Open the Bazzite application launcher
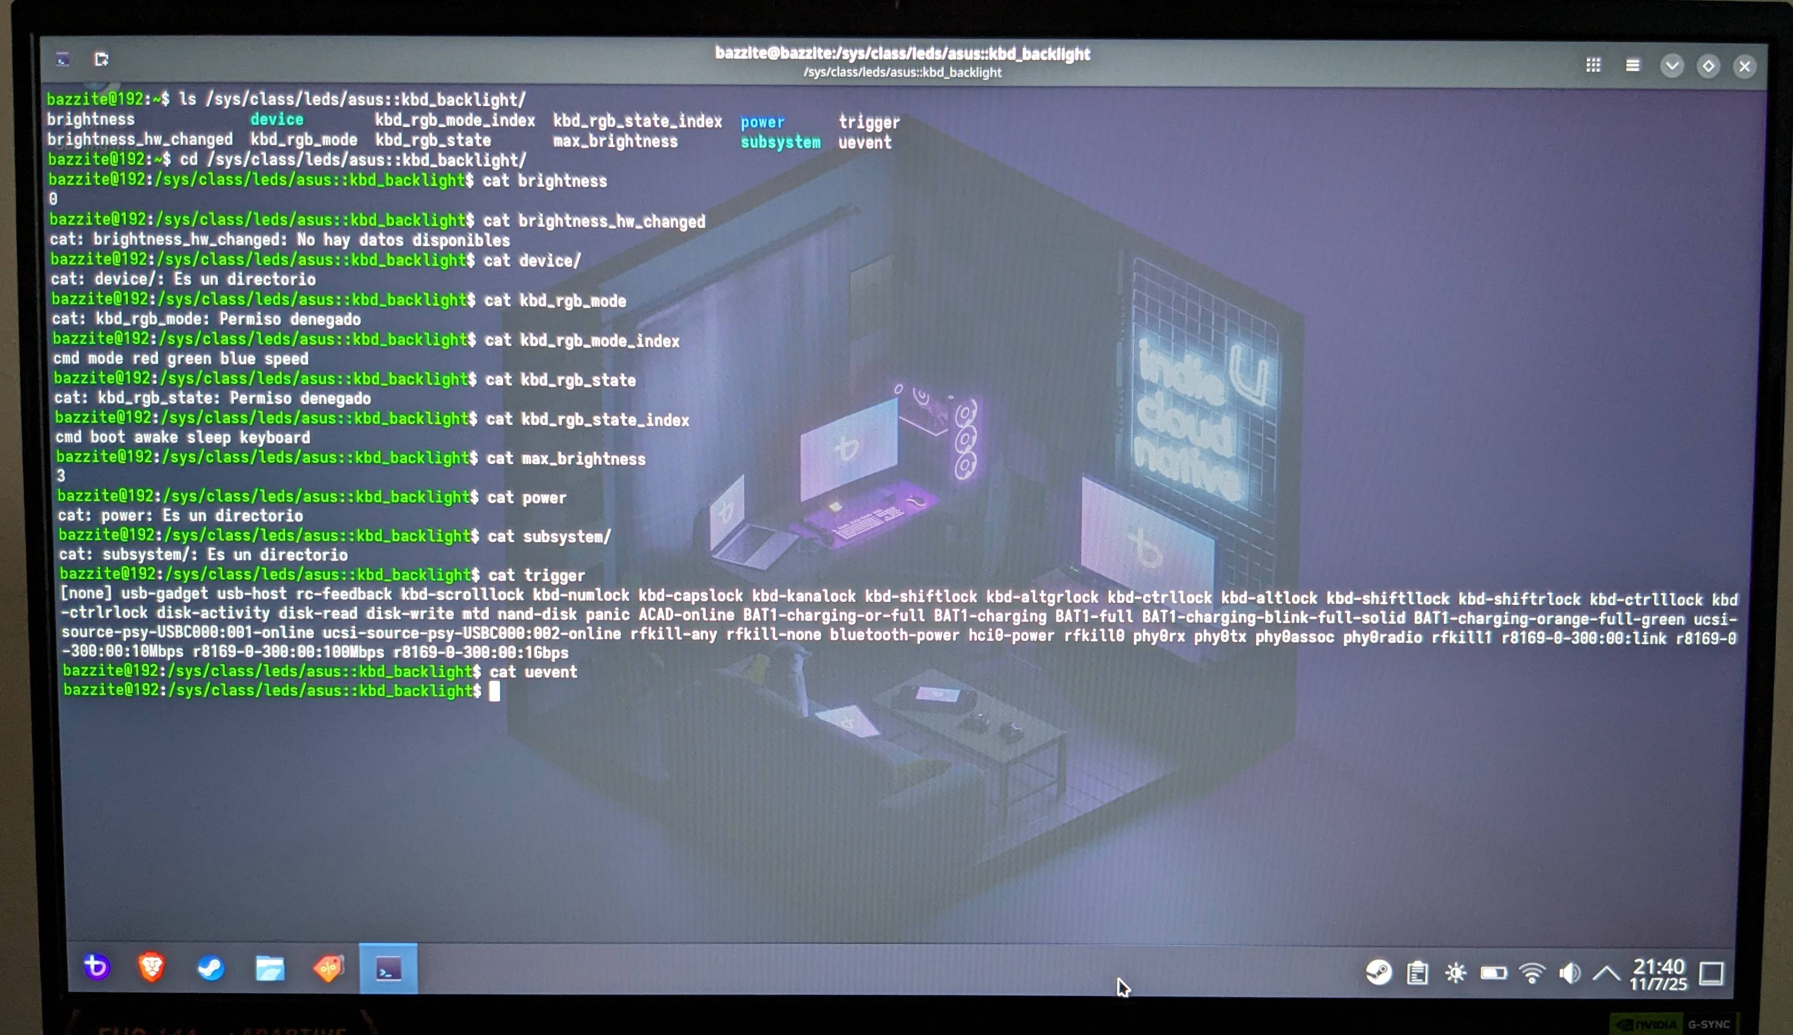This screenshot has height=1035, width=1793. 97,967
